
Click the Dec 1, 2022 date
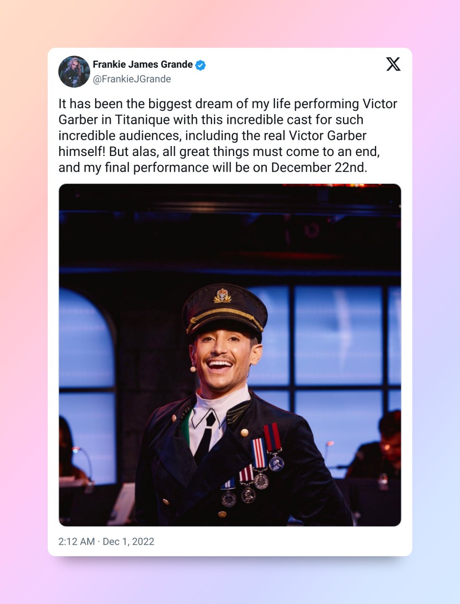128,541
